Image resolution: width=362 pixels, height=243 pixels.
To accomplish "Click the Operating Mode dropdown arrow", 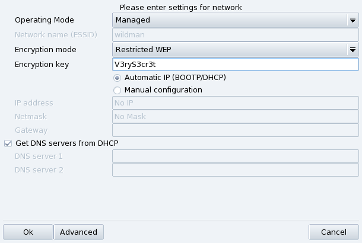I will click(x=352, y=20).
